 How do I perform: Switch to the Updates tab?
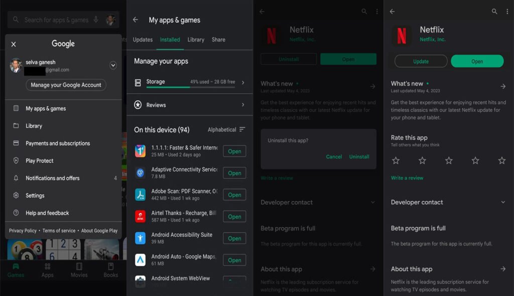(142, 40)
